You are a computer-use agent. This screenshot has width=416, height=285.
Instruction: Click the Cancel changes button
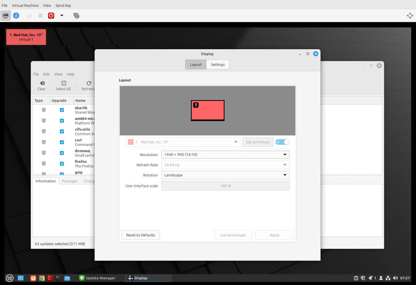coord(233,235)
